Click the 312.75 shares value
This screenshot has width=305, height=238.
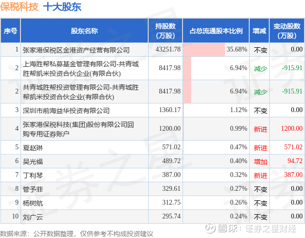point(172,202)
